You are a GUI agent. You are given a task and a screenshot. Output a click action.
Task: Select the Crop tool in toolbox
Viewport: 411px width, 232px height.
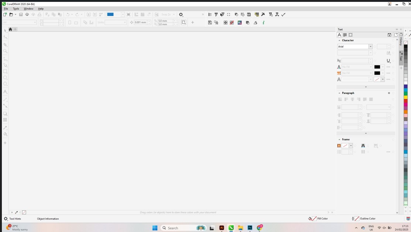[x=5, y=45]
